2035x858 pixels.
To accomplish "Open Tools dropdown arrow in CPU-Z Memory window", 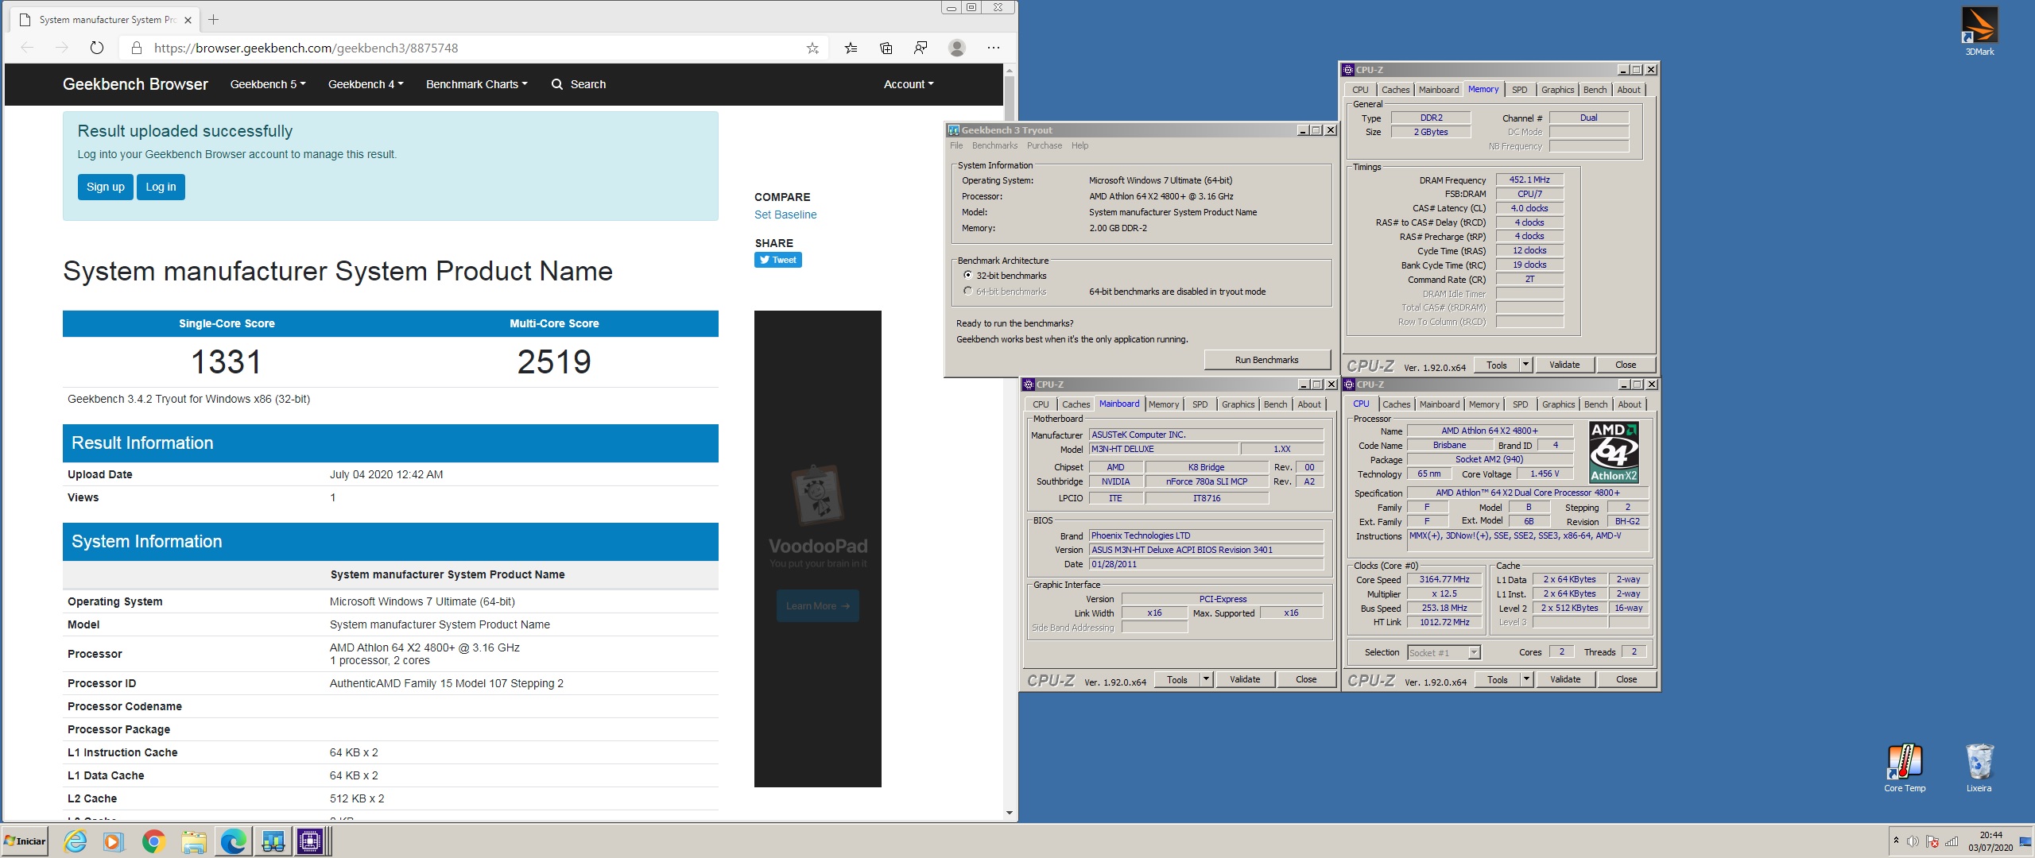I will coord(1525,365).
